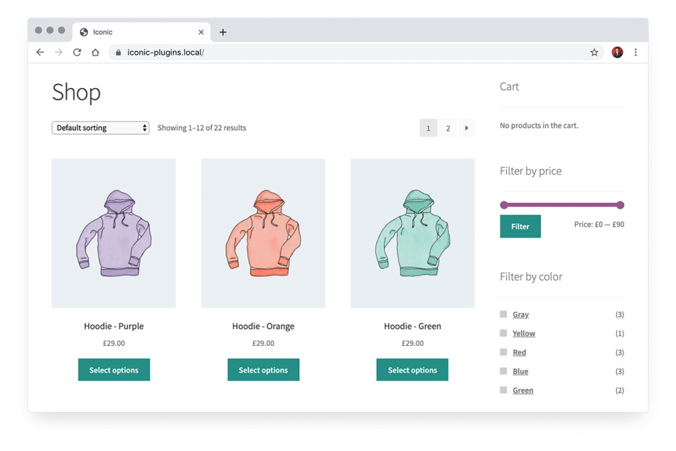Bookmark page with star icon
This screenshot has height=451, width=676.
point(594,52)
